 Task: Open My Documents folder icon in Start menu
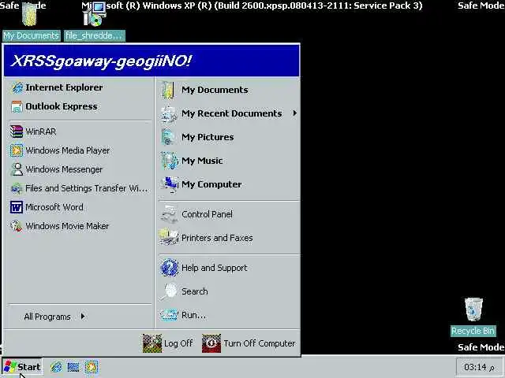(168, 90)
